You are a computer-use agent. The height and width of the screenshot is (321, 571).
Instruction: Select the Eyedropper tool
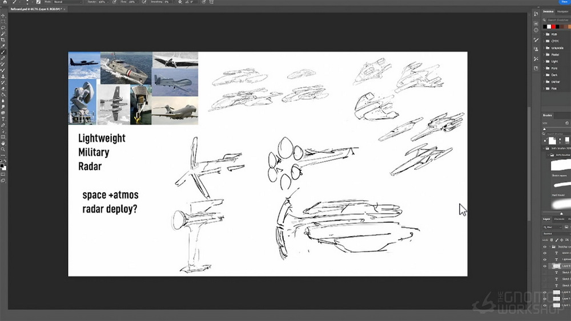pos(3,46)
